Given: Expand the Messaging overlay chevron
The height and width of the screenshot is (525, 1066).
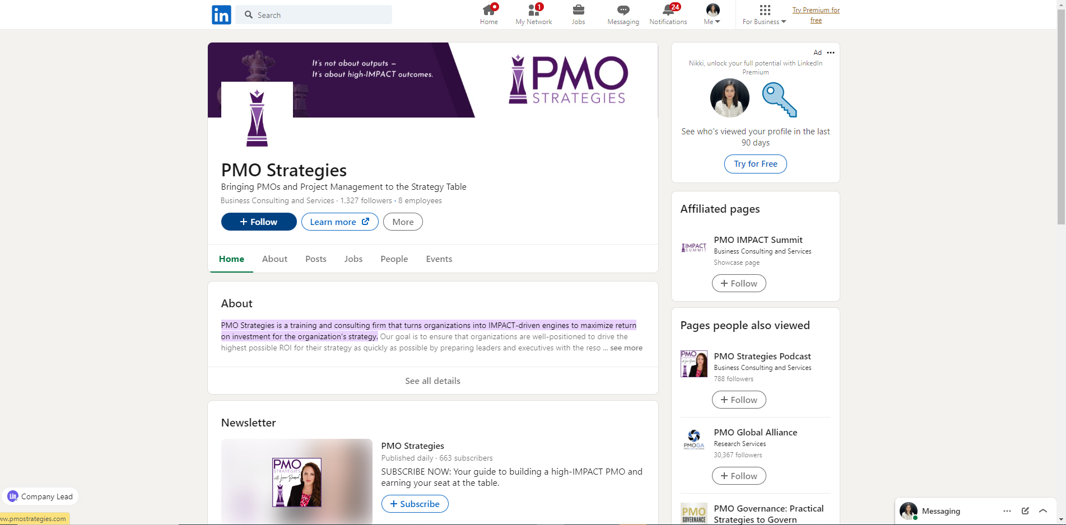Looking at the screenshot, I should 1043,511.
